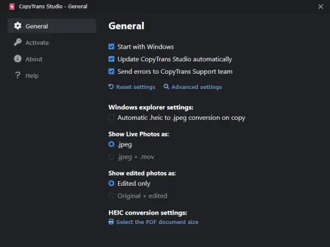Click the Windows explorer settings label

point(150,107)
